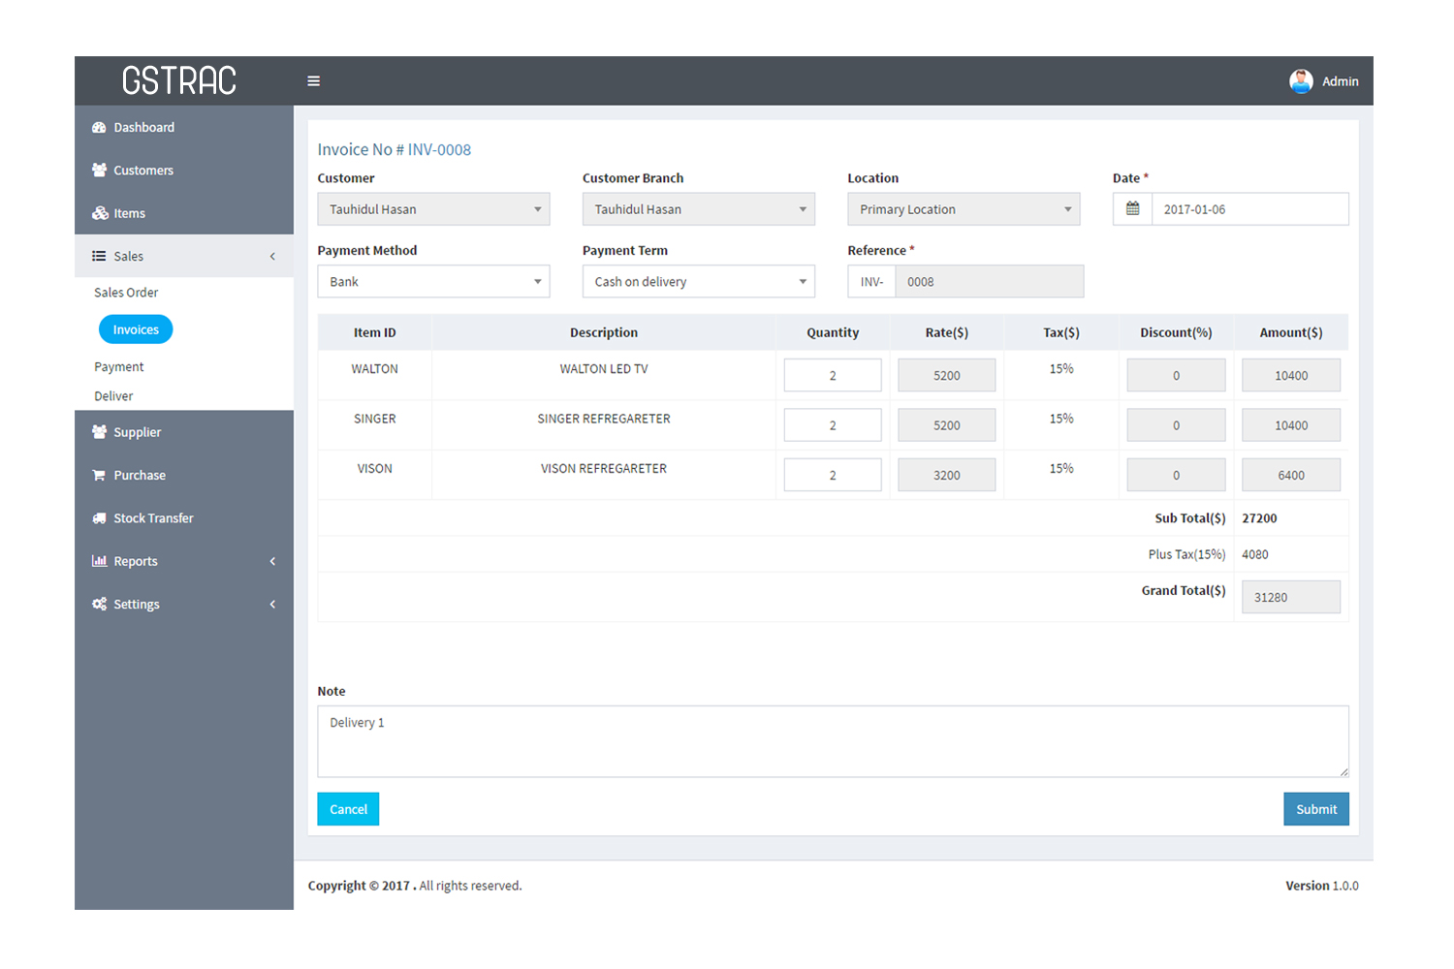Image resolution: width=1454 pixels, height=969 pixels.
Task: Select the Invoices submenu pill
Action: pos(136,329)
